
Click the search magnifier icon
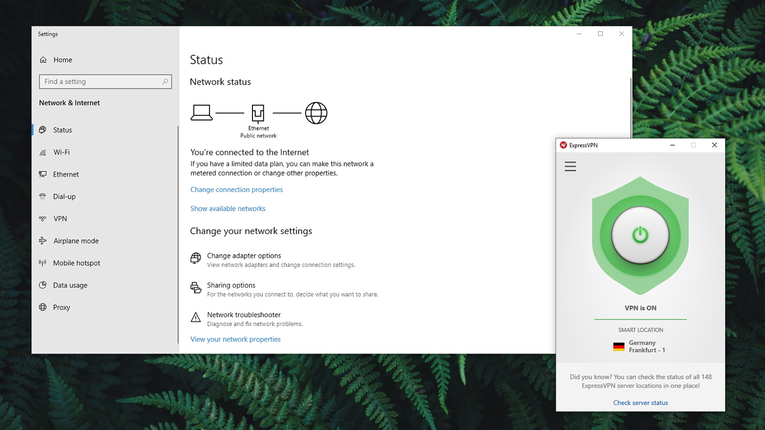click(x=165, y=82)
